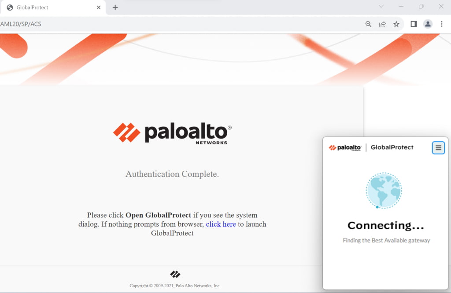451x293 pixels.
Task: Click the share page icon
Action: click(x=382, y=24)
